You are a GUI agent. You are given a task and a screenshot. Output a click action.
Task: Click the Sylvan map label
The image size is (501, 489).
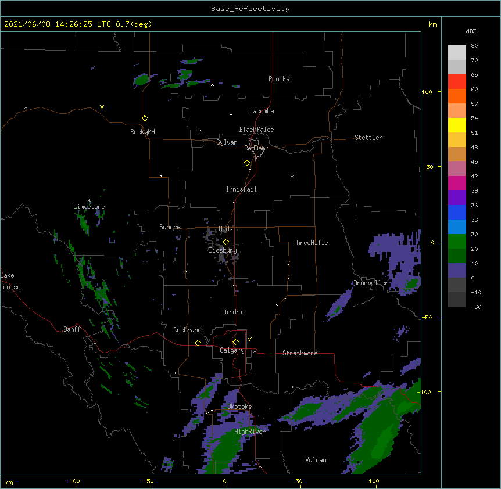227,142
